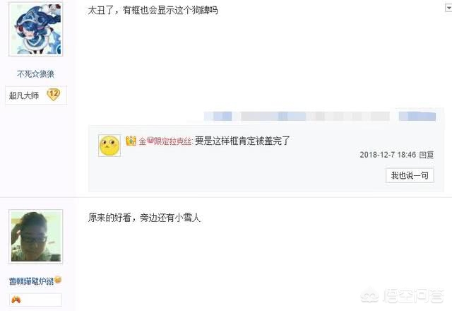Open the profile of replier 金限定拉克丝

click(166, 141)
